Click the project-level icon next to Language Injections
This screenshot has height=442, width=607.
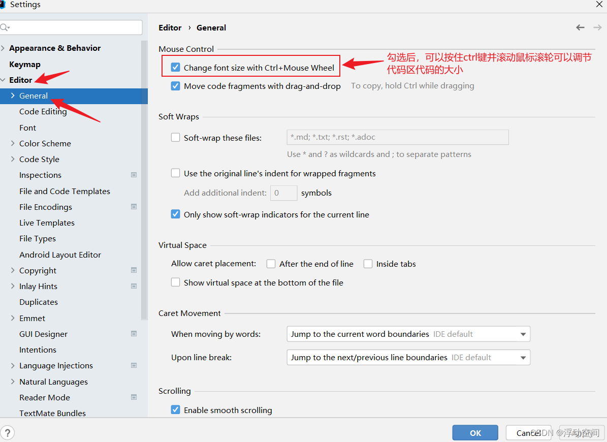coord(134,365)
